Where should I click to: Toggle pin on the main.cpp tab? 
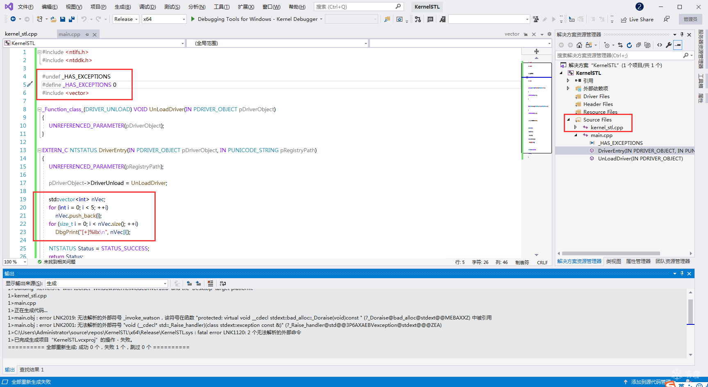[87, 34]
